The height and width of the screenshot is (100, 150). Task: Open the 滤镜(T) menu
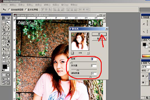click(47, 5)
